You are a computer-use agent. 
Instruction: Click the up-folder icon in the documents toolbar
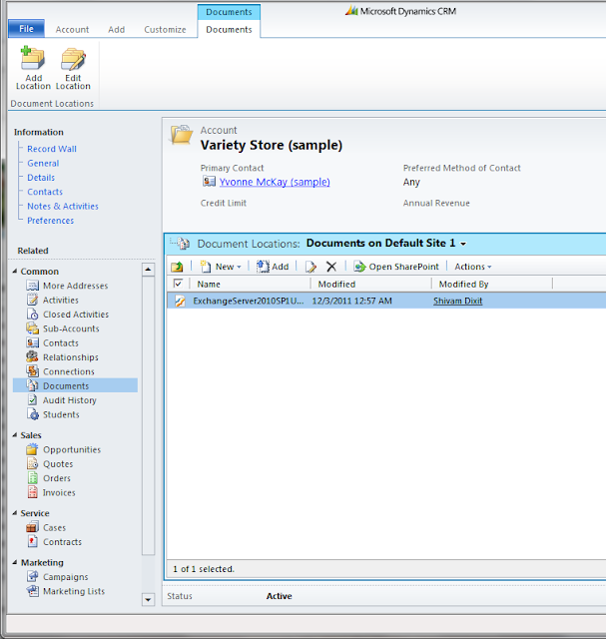pyautogui.click(x=178, y=267)
